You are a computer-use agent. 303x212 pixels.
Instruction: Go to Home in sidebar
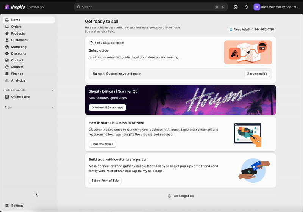[x=29, y=20]
